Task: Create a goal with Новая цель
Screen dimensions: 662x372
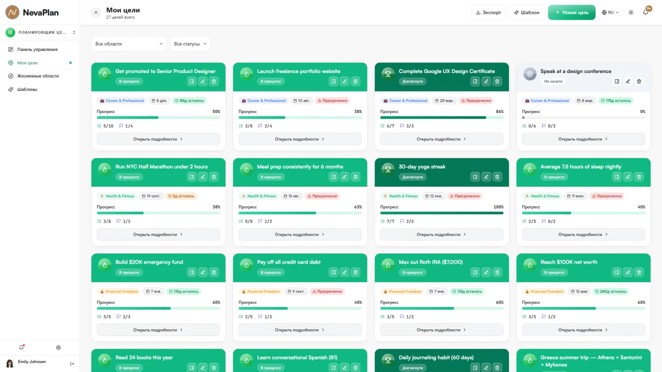Action: (571, 12)
